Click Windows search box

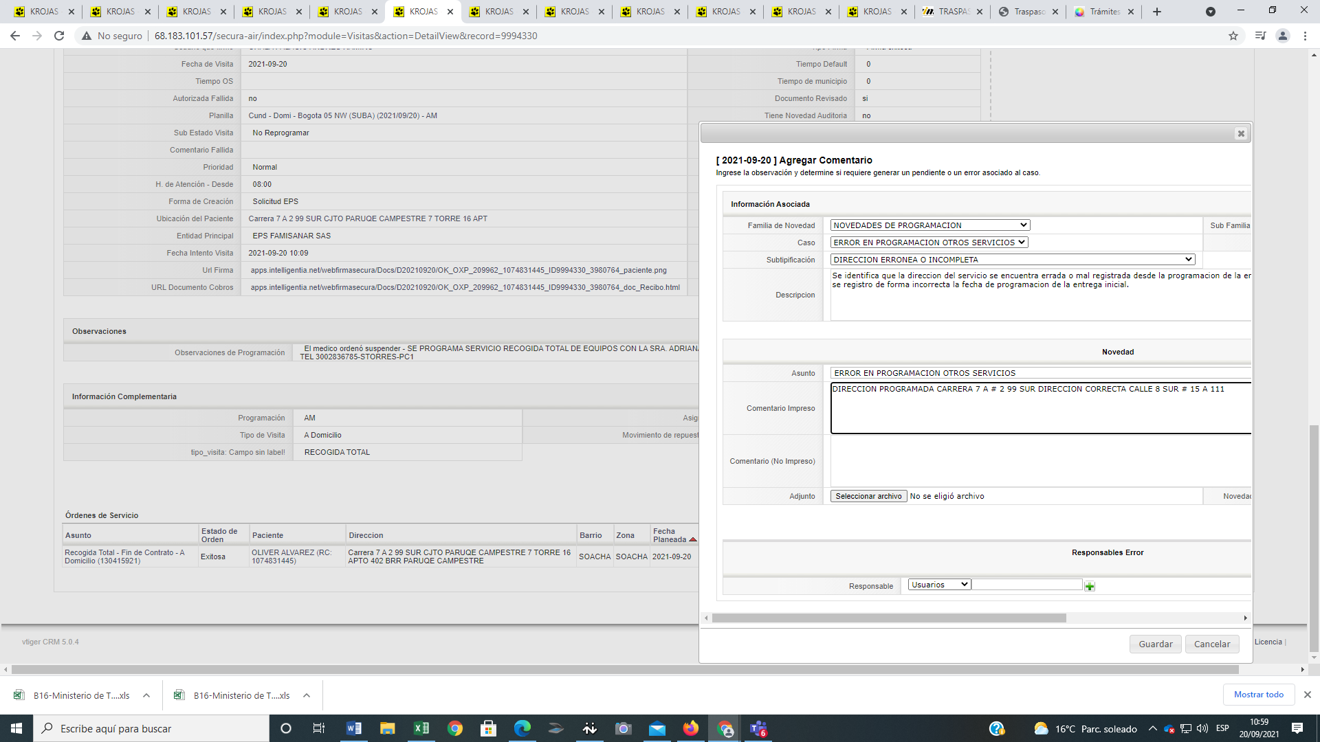tap(151, 728)
